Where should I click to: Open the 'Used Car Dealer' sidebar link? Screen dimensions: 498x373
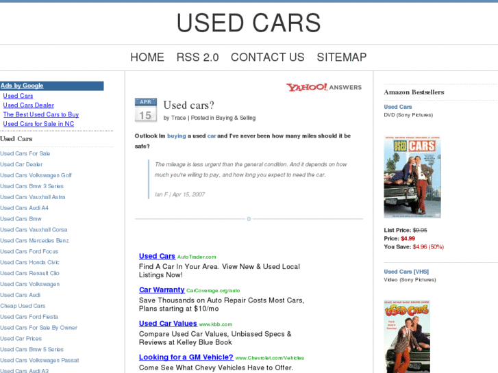(21, 164)
